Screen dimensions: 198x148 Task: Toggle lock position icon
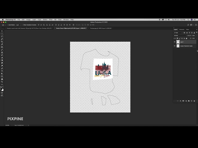coord(182,38)
